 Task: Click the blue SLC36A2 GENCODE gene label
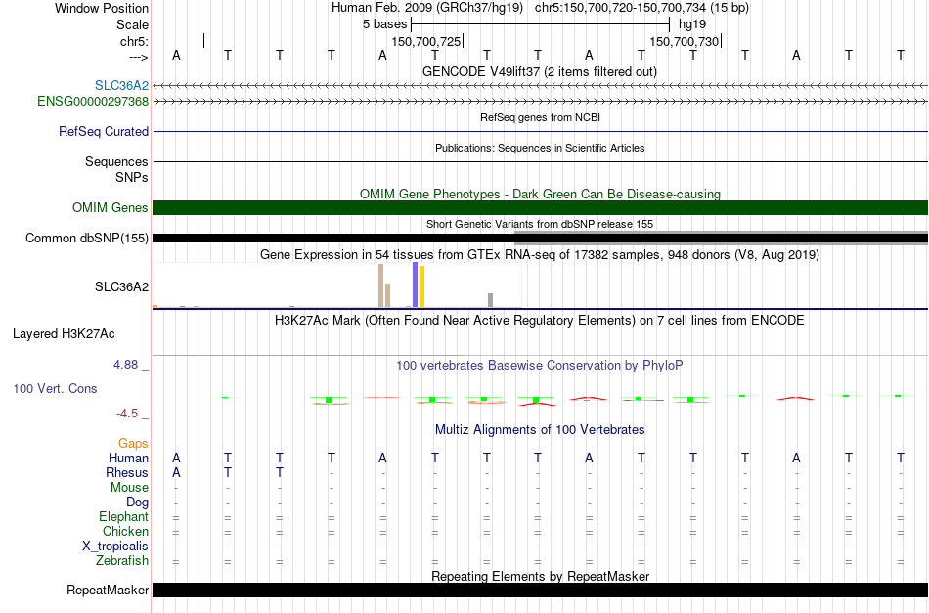[x=121, y=86]
